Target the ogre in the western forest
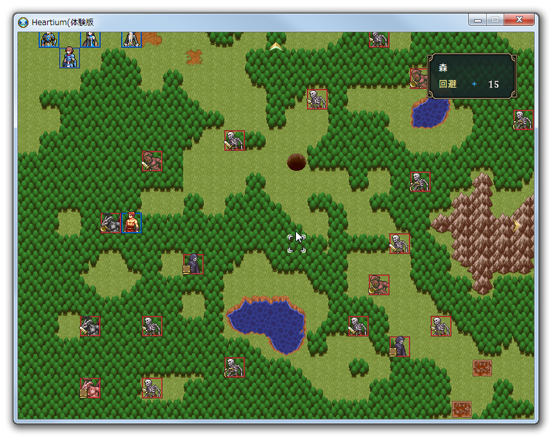 (x=152, y=161)
